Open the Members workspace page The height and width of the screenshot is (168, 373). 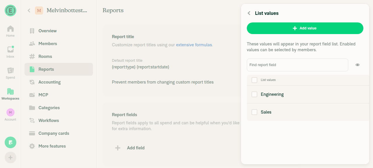tap(59, 44)
